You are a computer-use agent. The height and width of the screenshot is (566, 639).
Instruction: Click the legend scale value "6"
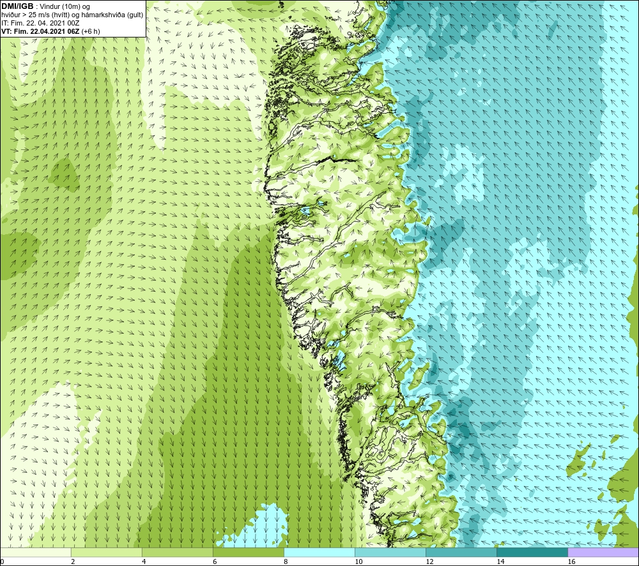215,562
